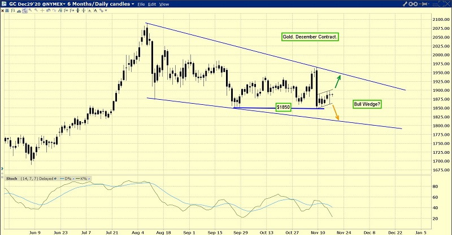The width and height of the screenshot is (452, 235).
Task: Open the File menu
Action: pyautogui.click(x=141, y=5)
